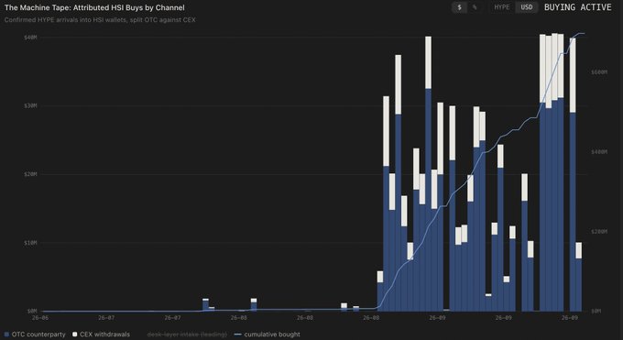Click the $400M right axis label
Image resolution: width=623 pixels, height=340 pixels.
599,152
